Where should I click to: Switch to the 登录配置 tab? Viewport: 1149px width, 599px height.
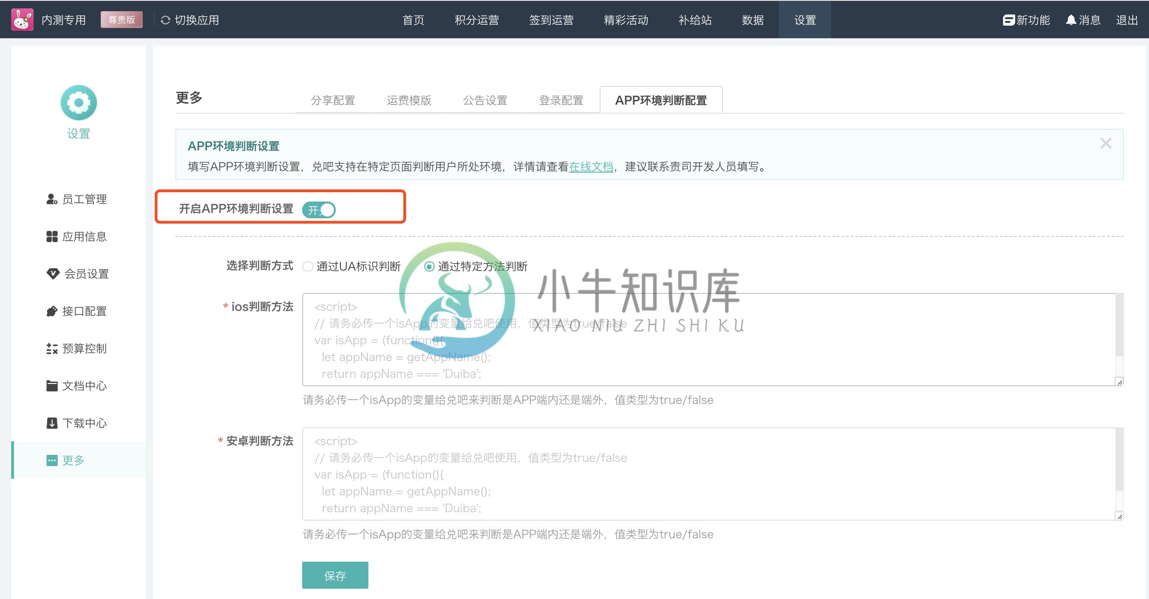pos(561,100)
